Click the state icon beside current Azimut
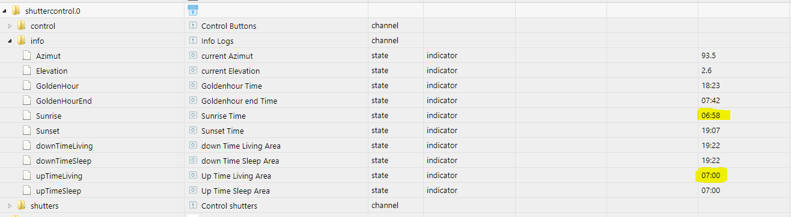This screenshot has height=217, width=791. point(193,56)
